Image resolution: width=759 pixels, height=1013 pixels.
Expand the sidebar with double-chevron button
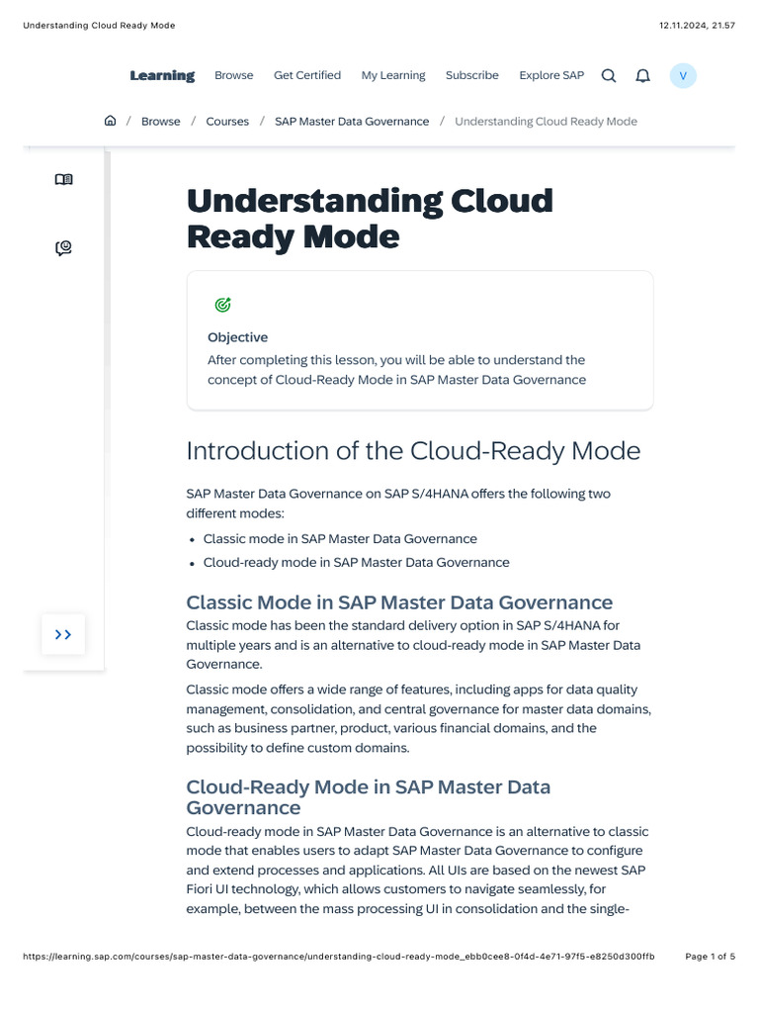click(63, 634)
